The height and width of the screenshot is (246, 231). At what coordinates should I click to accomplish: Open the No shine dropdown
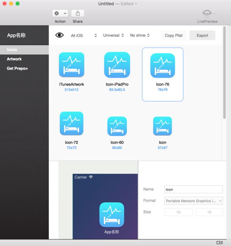coord(140,35)
